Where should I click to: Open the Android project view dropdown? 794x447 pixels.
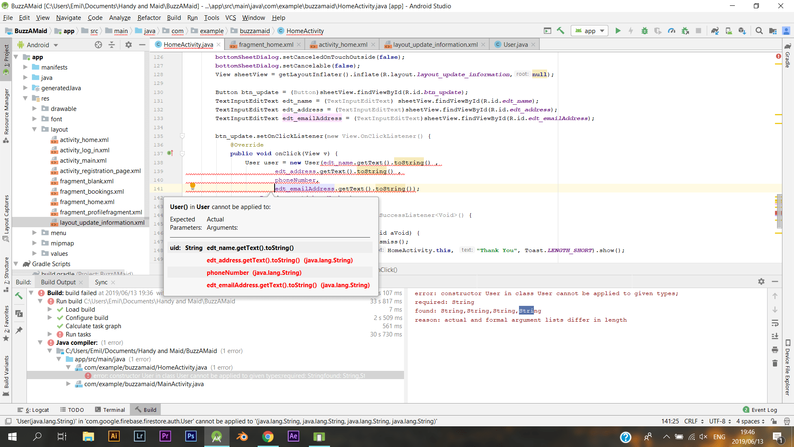[x=38, y=45]
